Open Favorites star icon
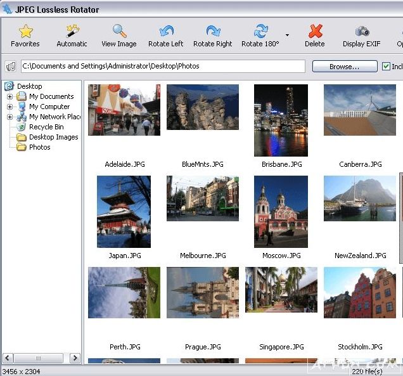The image size is (403, 376). [25, 31]
